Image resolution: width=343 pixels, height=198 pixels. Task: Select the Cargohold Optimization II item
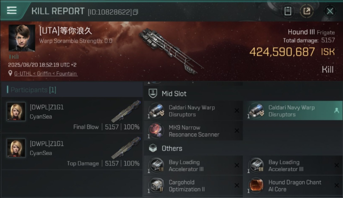(x=193, y=186)
